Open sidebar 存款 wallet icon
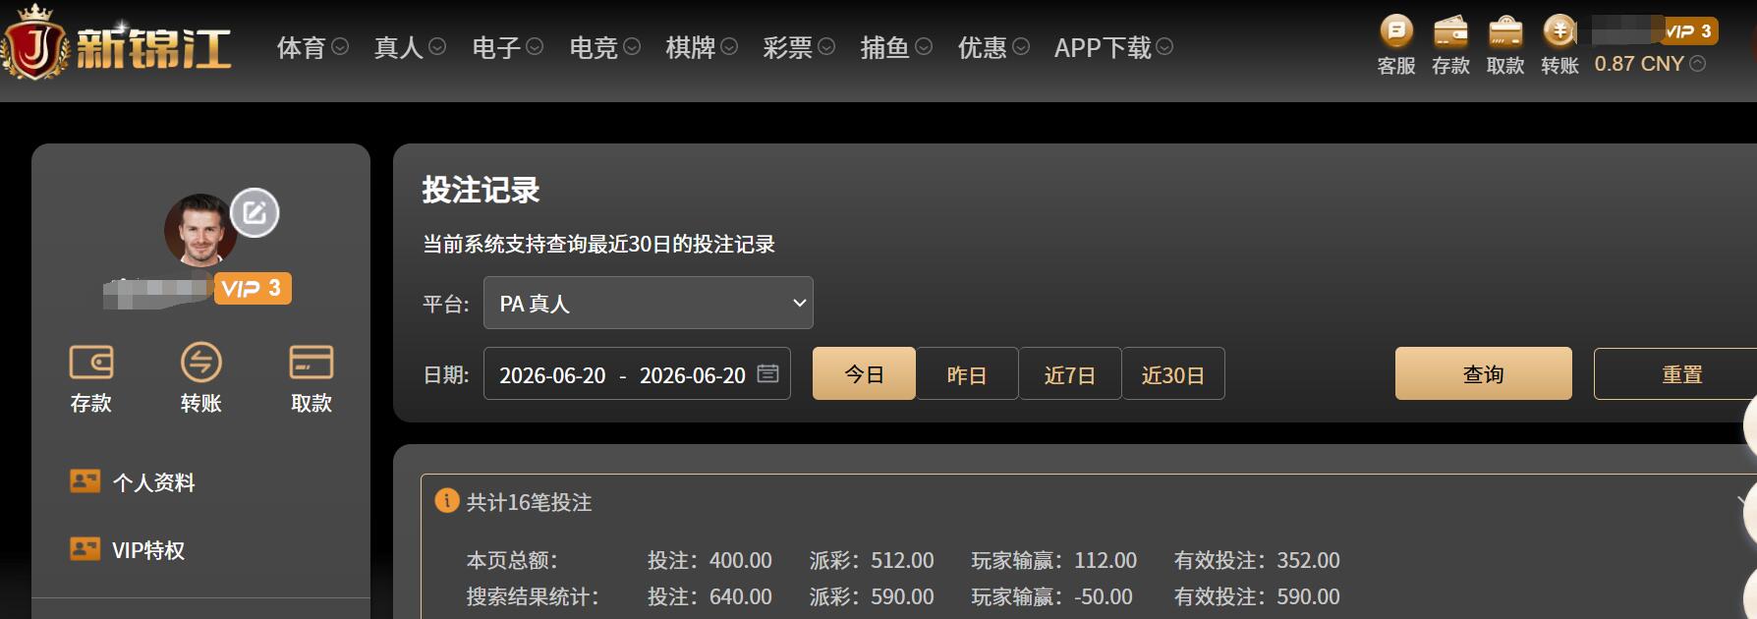Viewport: 1757px width, 619px height. [90, 363]
